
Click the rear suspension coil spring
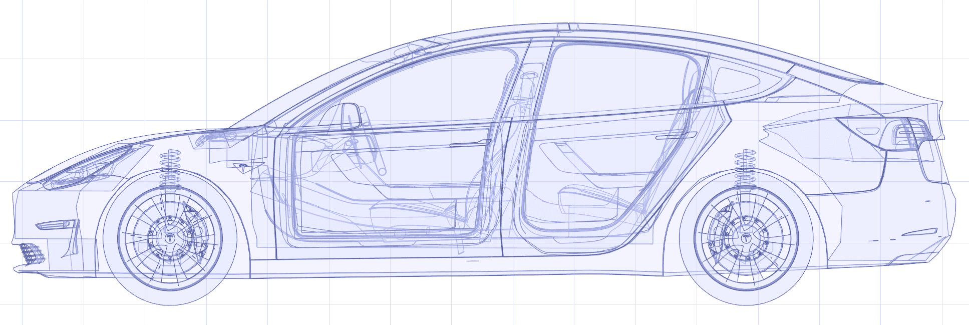[746, 168]
